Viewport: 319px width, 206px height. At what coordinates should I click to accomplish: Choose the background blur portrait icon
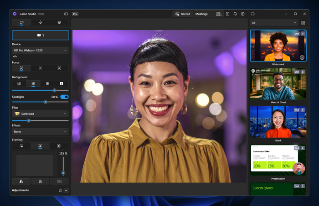(x=33, y=83)
